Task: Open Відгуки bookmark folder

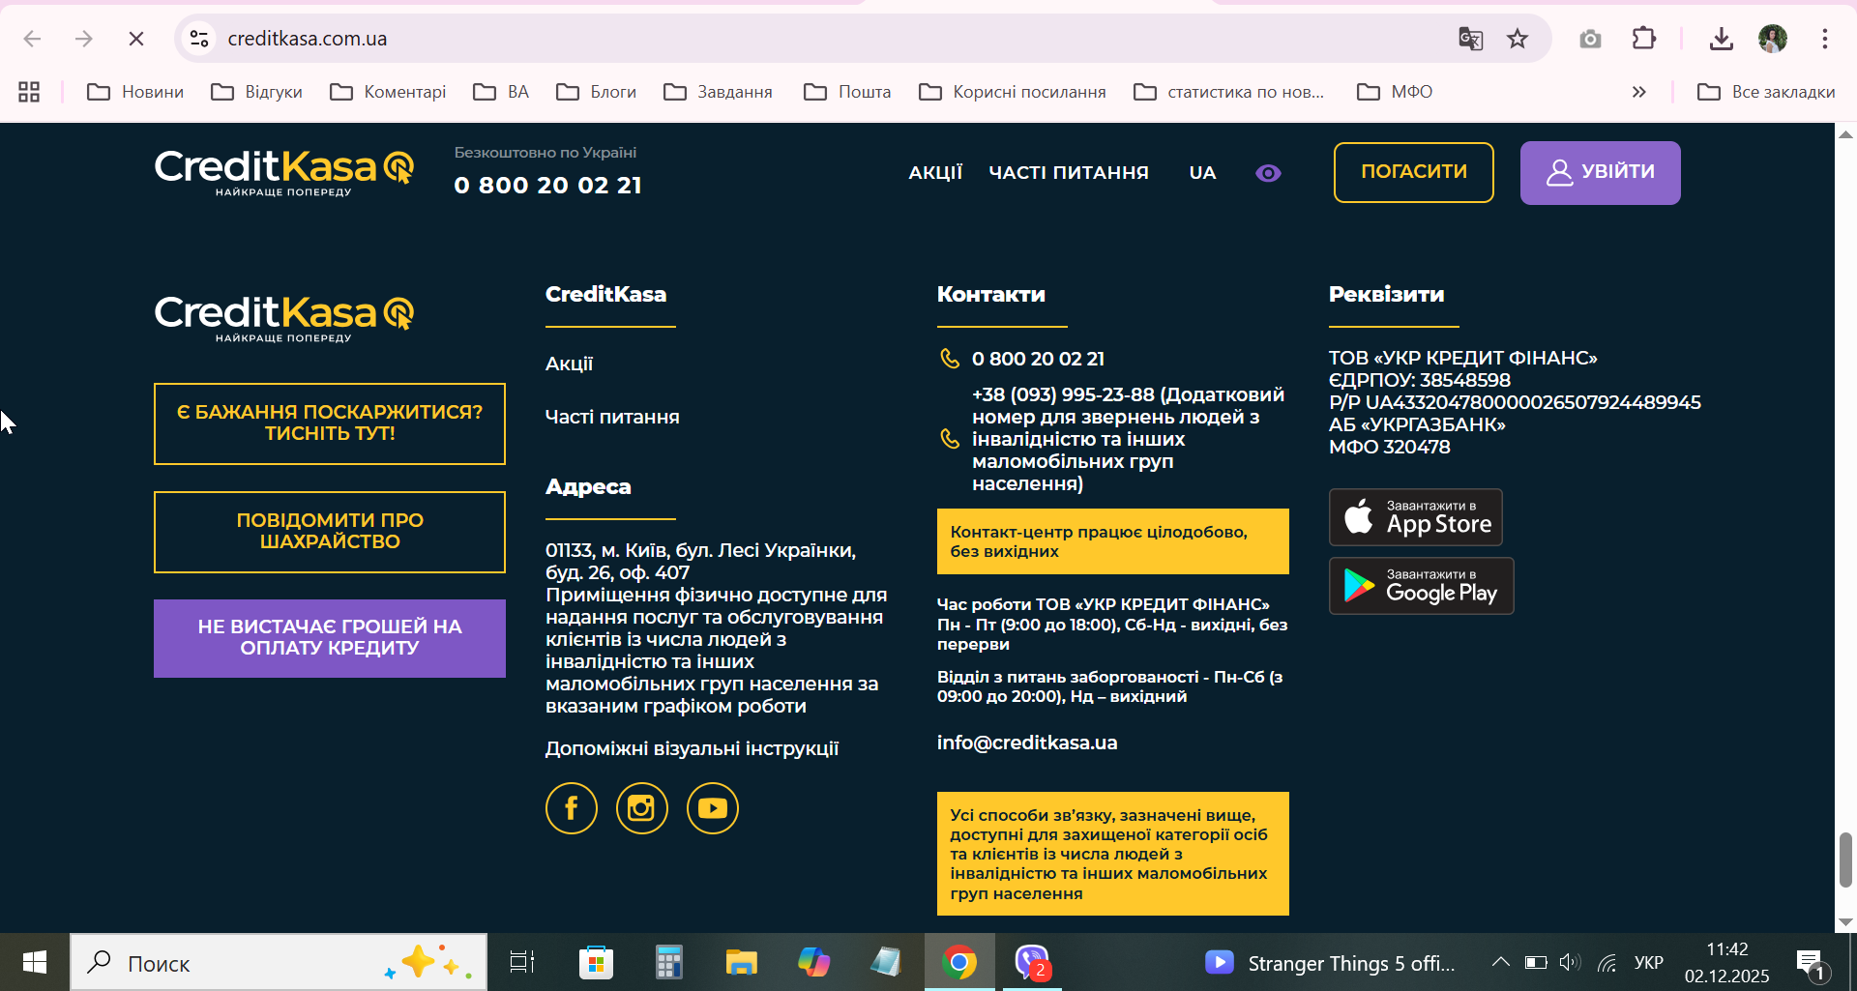Action: (x=257, y=92)
